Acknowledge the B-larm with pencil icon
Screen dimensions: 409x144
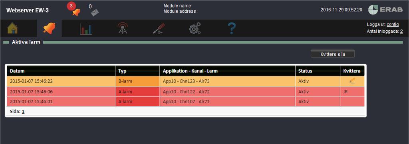pyautogui.click(x=352, y=81)
